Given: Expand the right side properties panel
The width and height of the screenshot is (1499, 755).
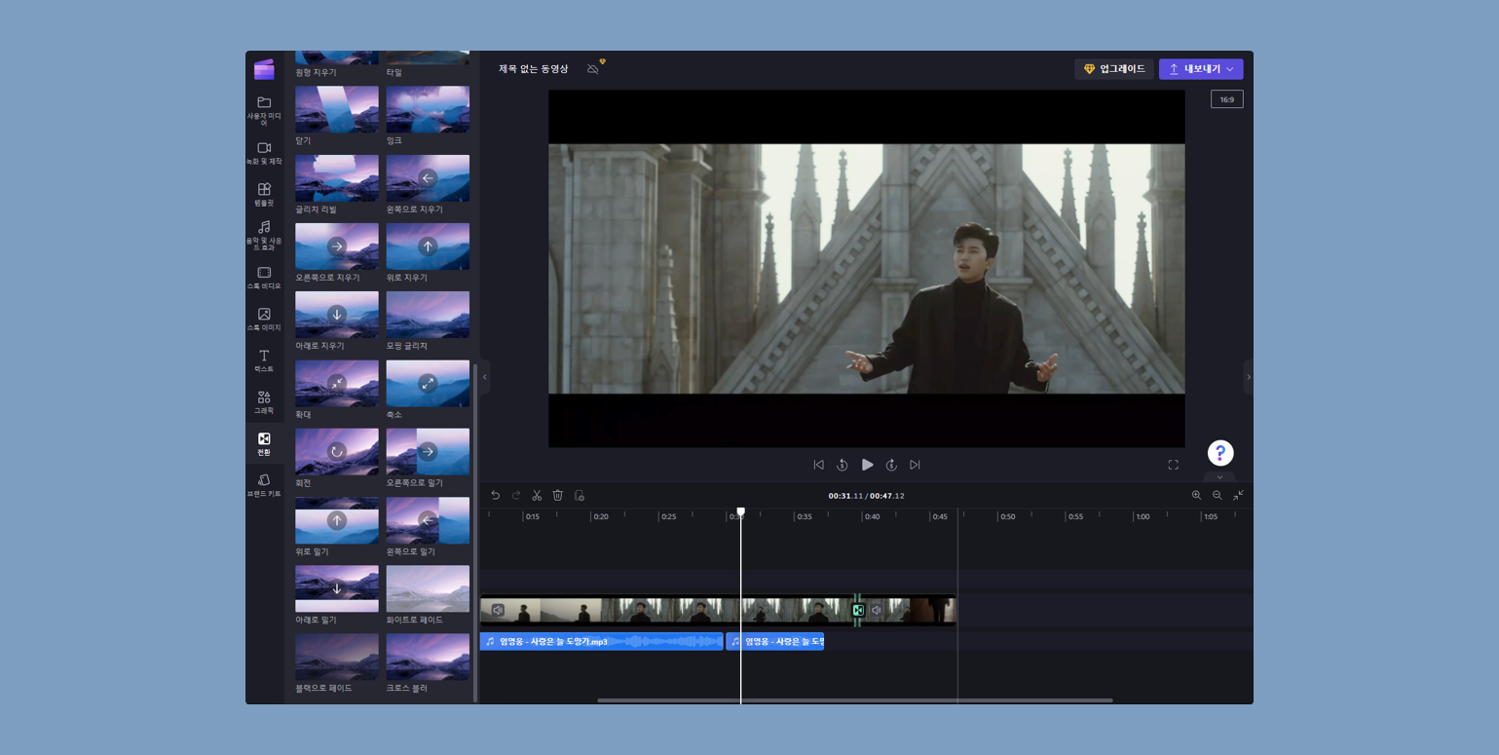Looking at the screenshot, I should 1249,377.
